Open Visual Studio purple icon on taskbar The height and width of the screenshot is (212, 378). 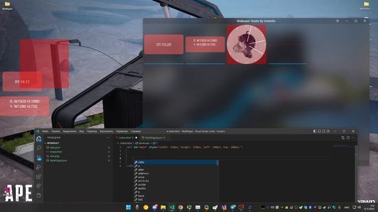tap(224, 207)
